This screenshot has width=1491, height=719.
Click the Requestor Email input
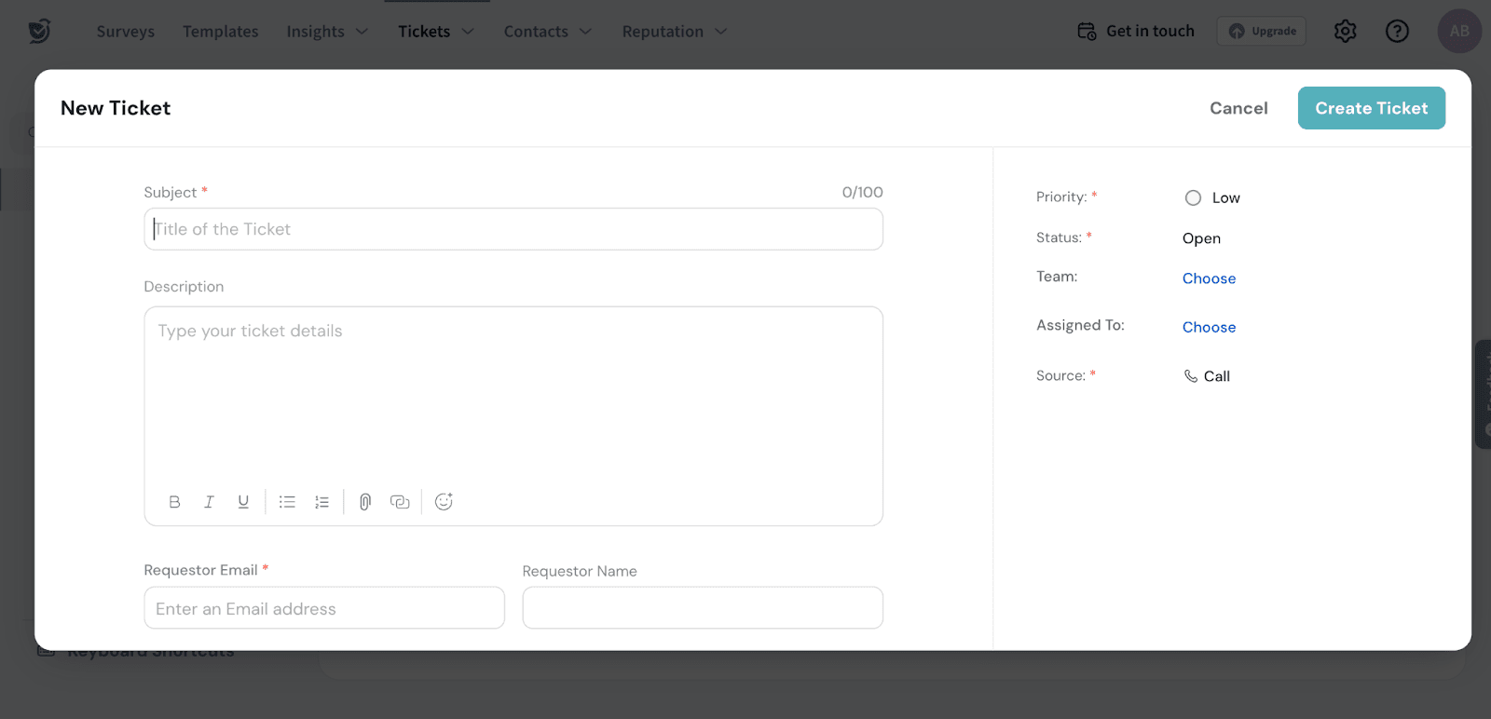(324, 608)
